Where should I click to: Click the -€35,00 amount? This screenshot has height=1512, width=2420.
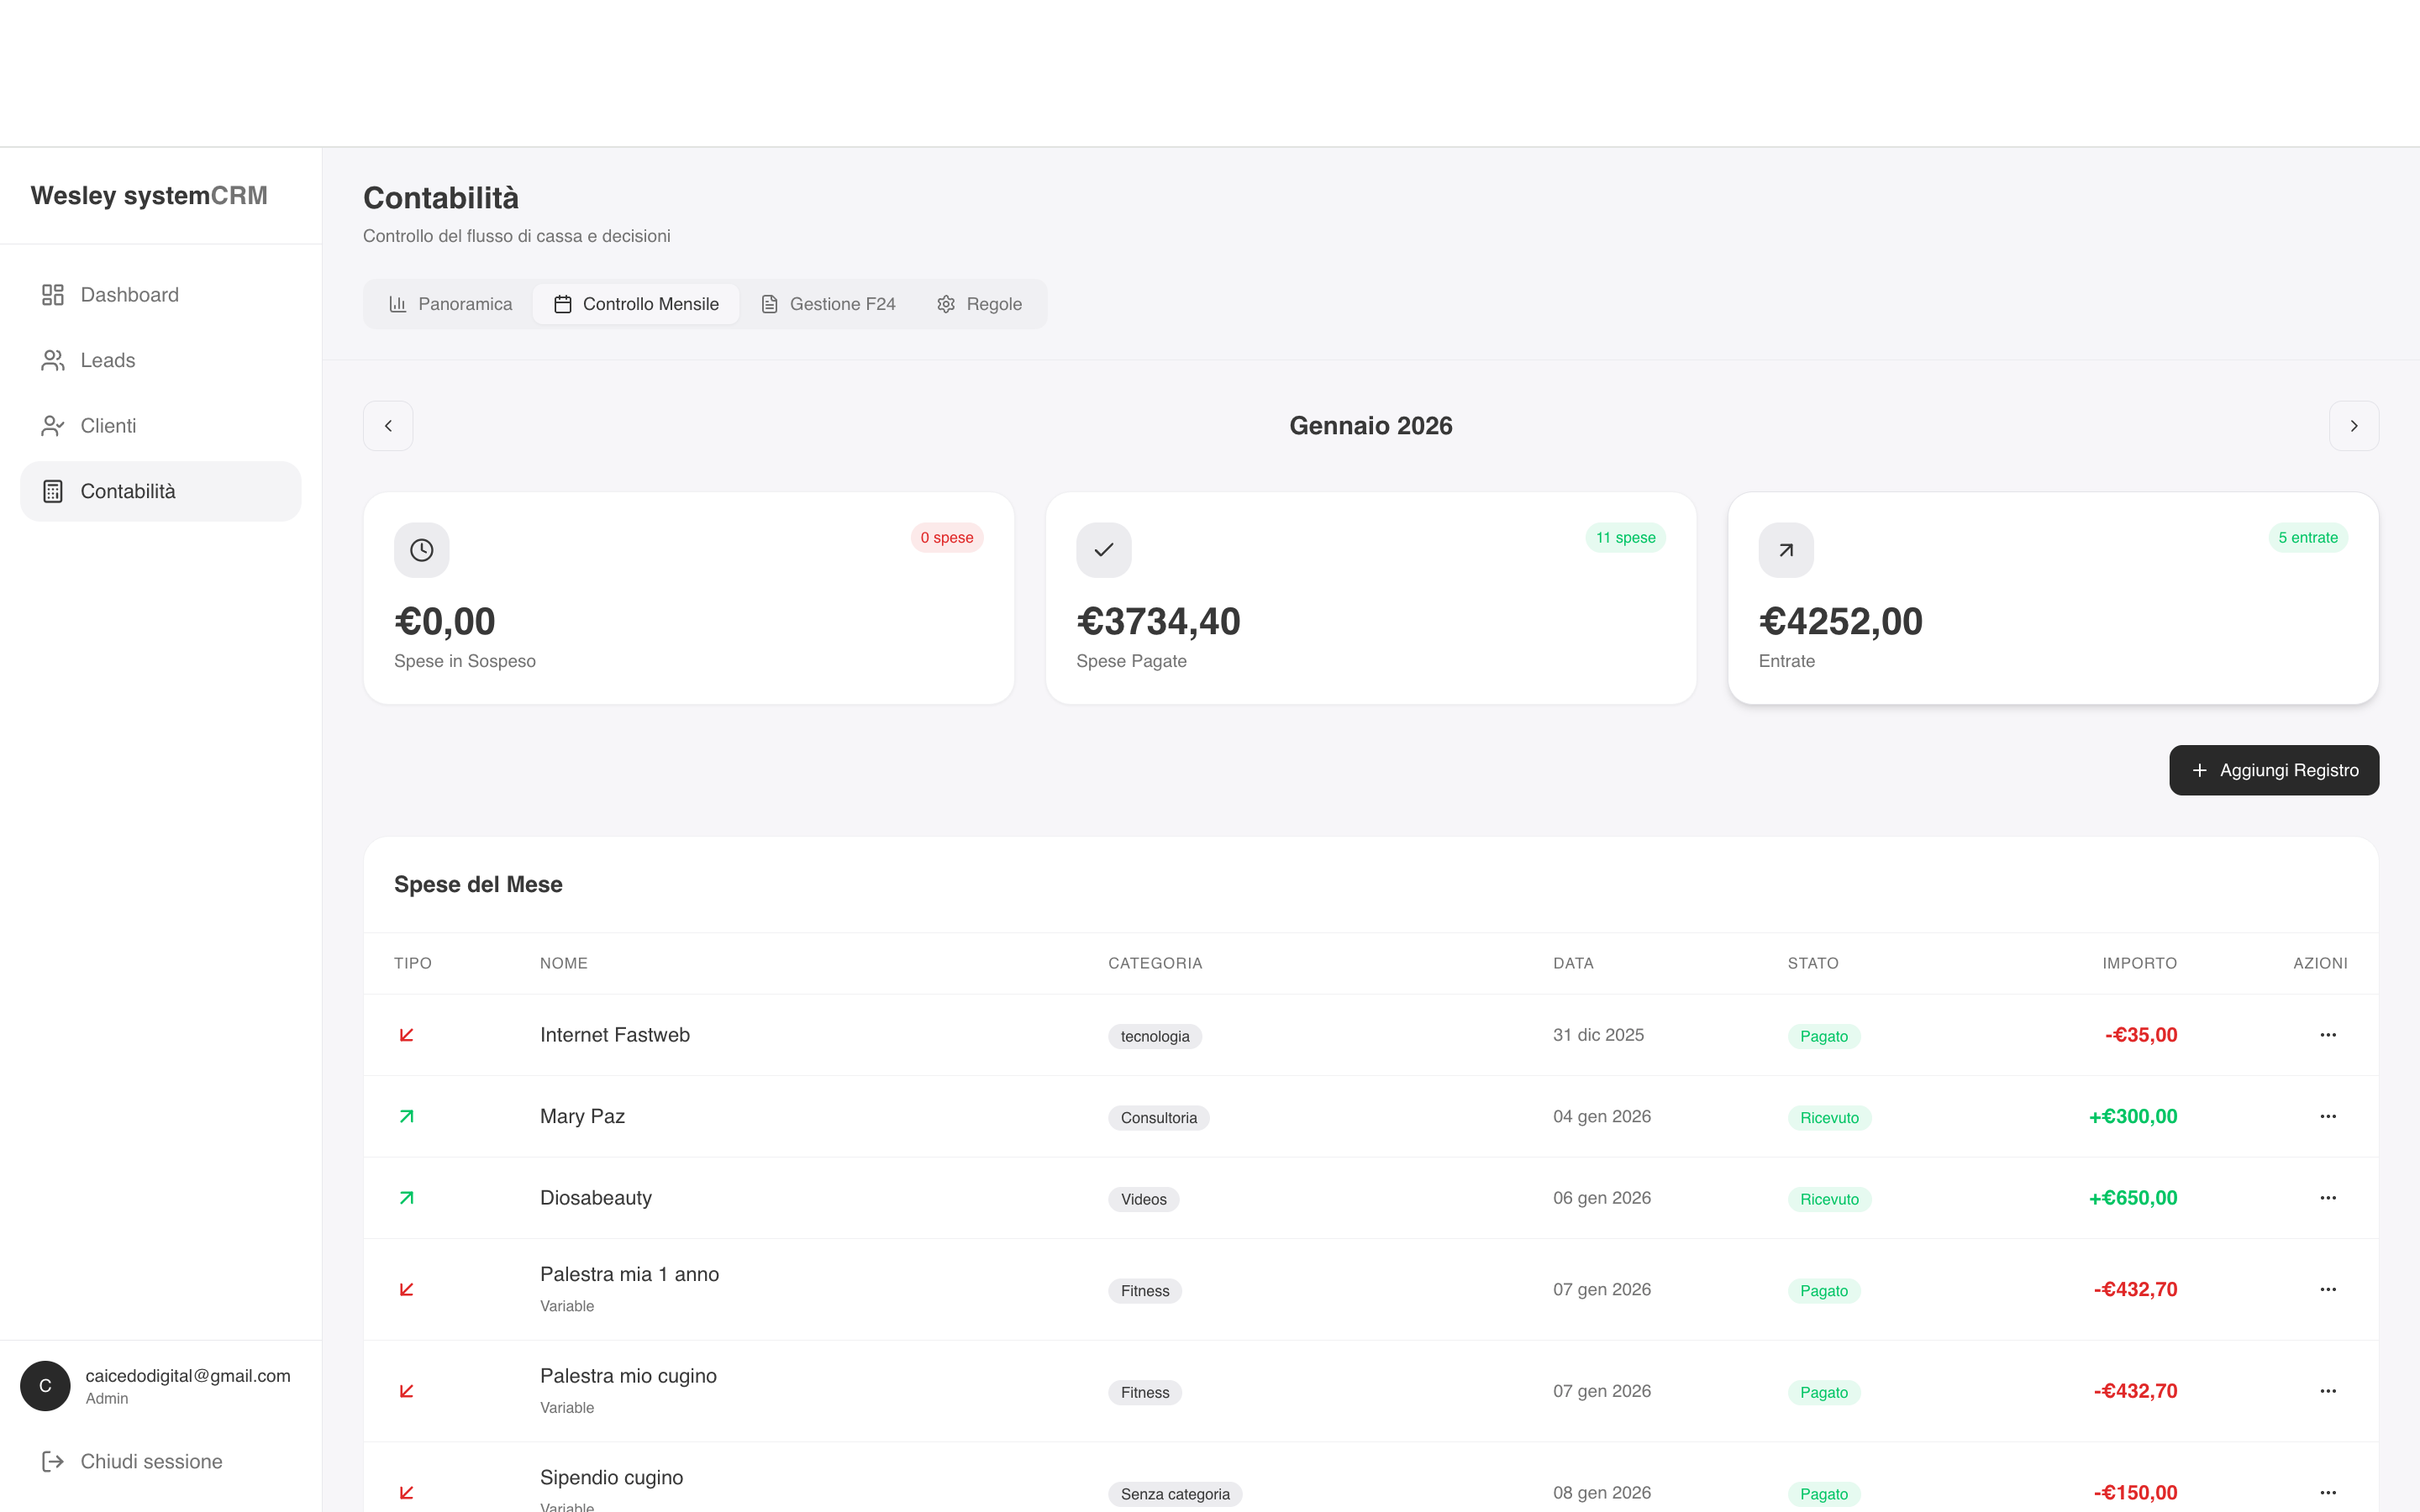pyautogui.click(x=2140, y=1035)
